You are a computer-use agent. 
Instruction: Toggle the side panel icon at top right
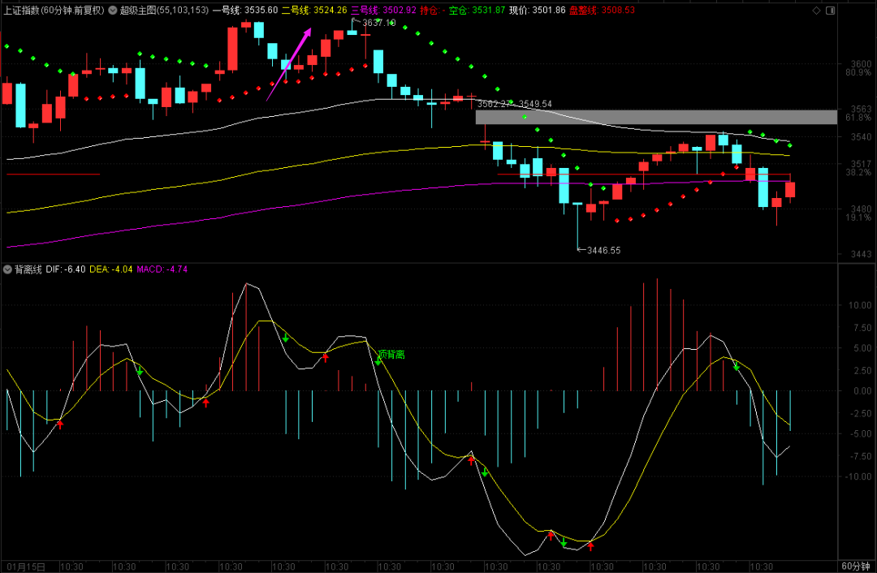pyautogui.click(x=830, y=10)
